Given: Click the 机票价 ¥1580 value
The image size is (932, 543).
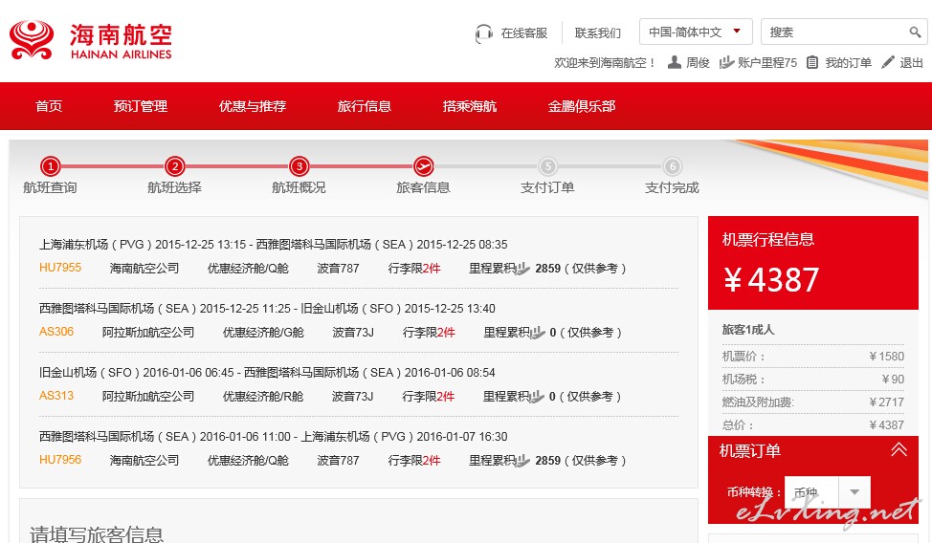Looking at the screenshot, I should [886, 357].
